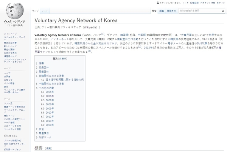Jump to contents entry 7 脚注
This screenshot has height=152, width=227.
pyautogui.click(x=40, y=129)
